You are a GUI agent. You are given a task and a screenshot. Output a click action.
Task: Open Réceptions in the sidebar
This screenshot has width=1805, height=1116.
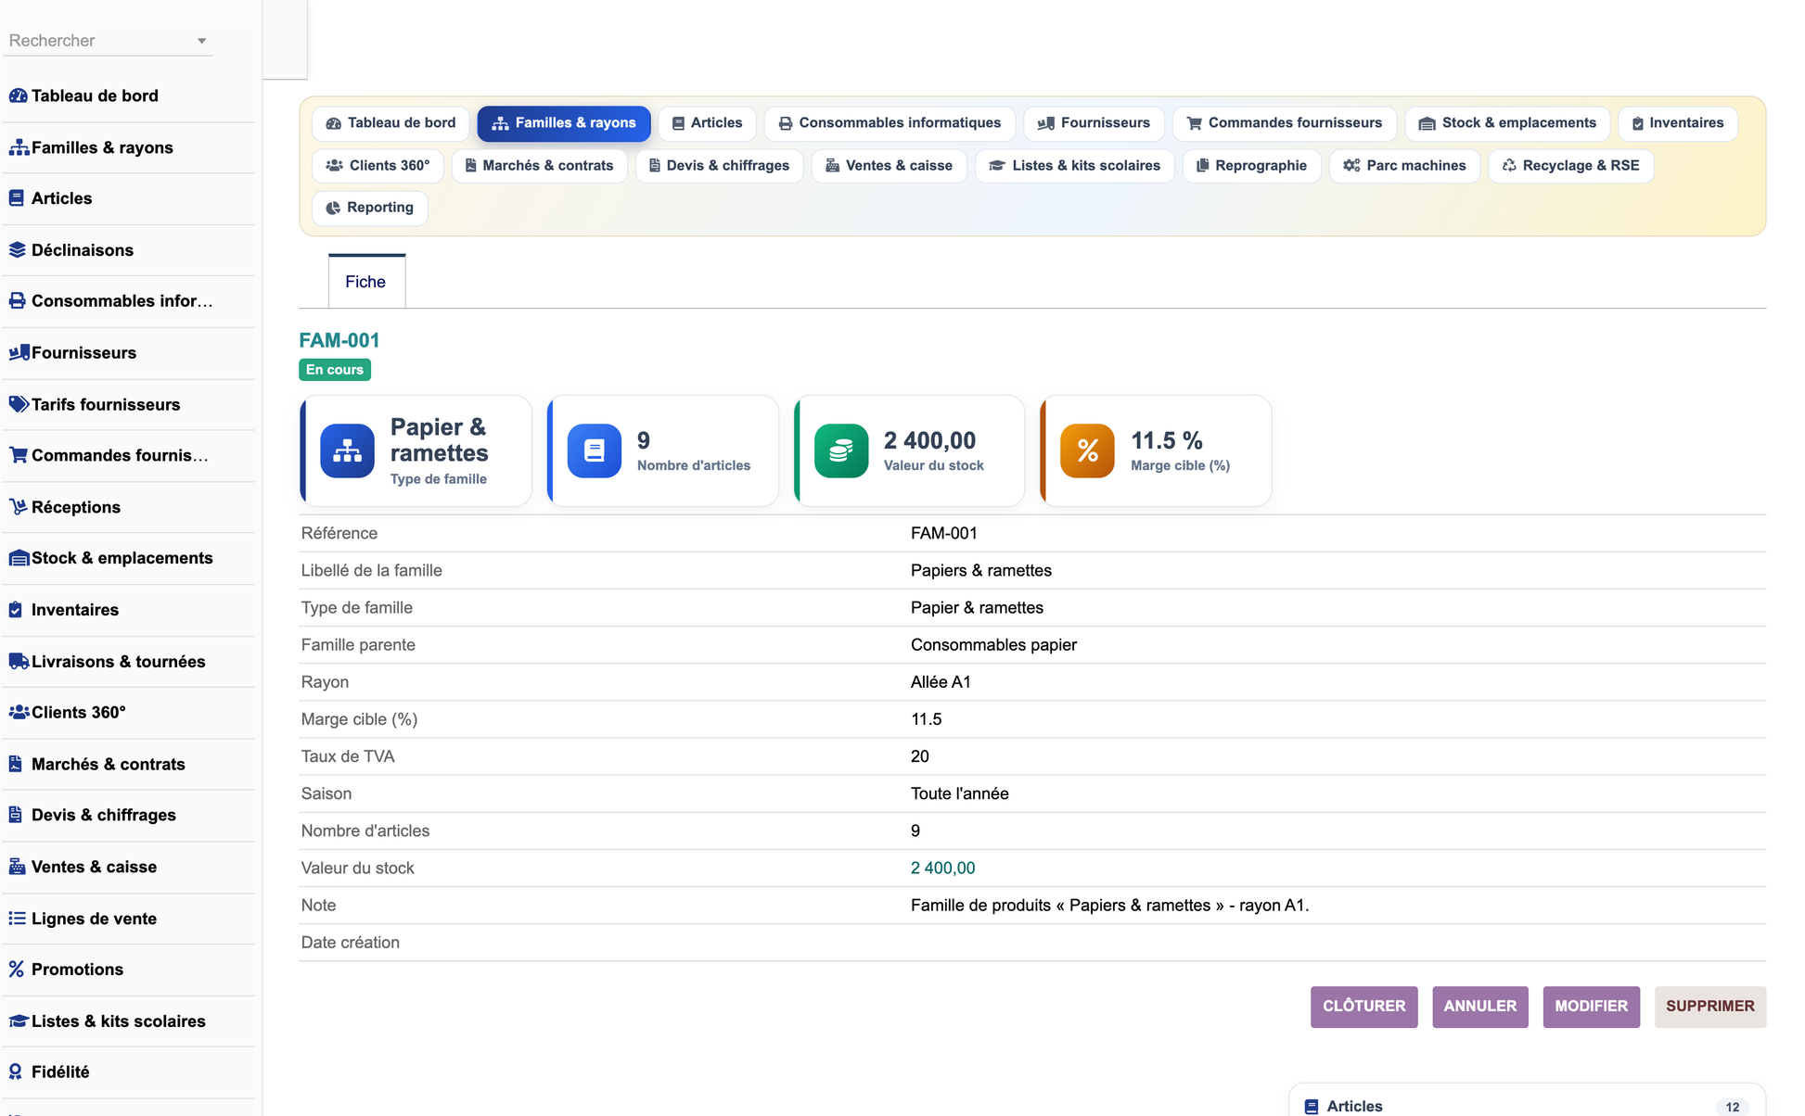click(129, 508)
